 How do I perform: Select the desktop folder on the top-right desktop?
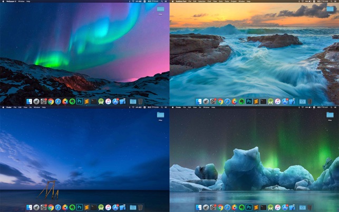tap(331, 8)
